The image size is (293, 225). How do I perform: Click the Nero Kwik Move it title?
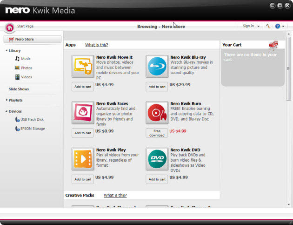[x=114, y=57]
